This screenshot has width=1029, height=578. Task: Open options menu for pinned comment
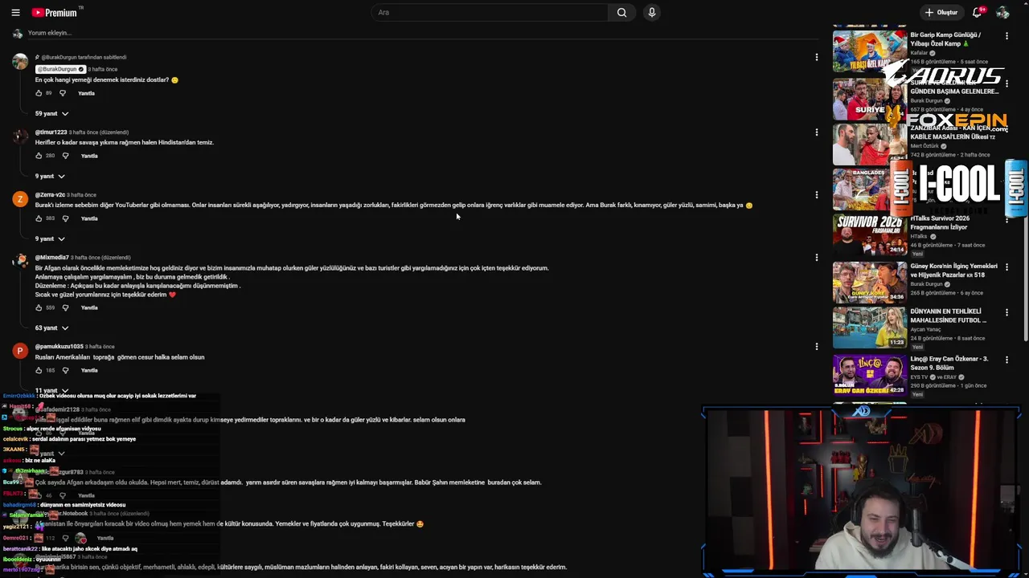[816, 57]
